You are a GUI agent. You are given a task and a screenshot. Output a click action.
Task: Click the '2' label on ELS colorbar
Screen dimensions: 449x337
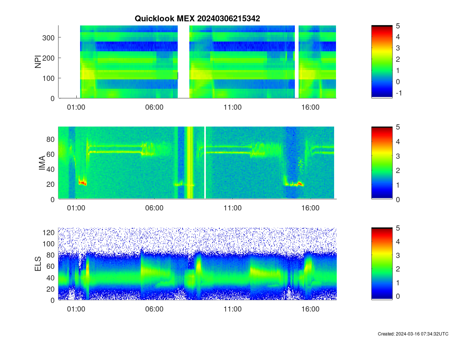[x=397, y=268]
